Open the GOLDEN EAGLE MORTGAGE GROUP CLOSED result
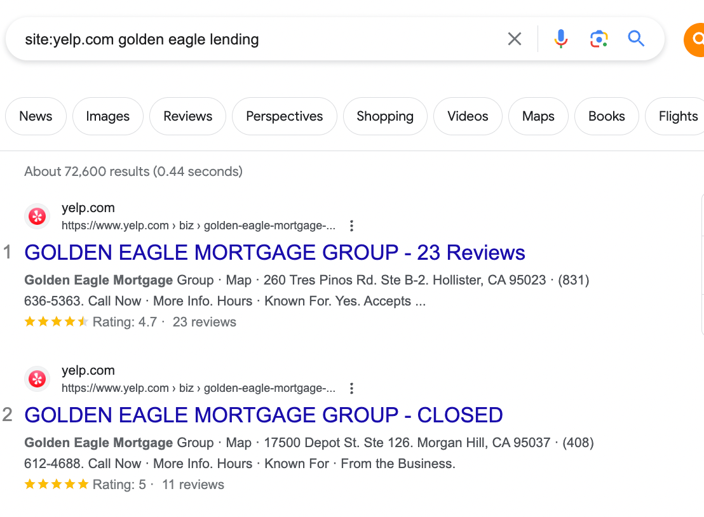704x517 pixels. (263, 415)
